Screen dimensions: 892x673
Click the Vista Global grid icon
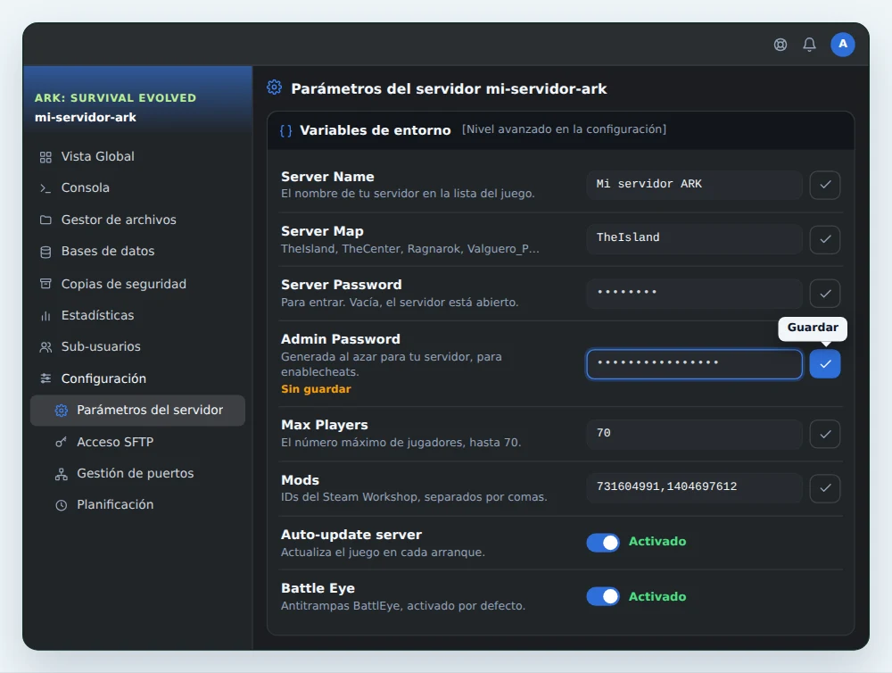click(x=45, y=157)
